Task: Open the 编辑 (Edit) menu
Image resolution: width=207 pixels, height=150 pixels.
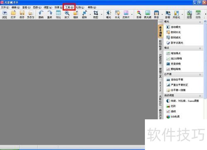Action: (16, 7)
